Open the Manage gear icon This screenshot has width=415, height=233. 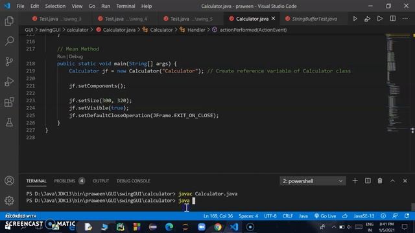coord(9,201)
